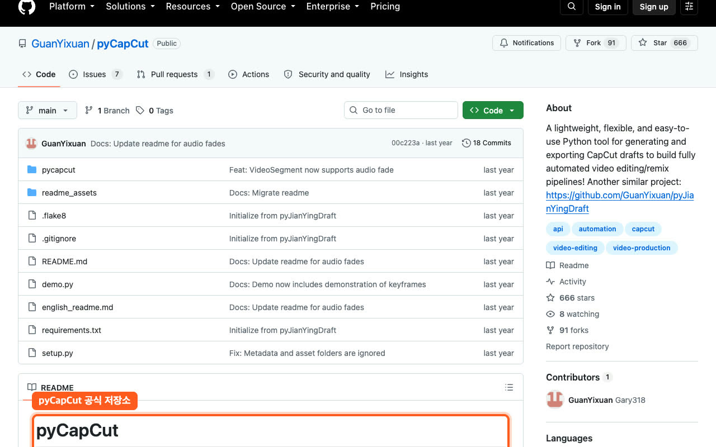The width and height of the screenshot is (716, 447).
Task: Open README outline list icon
Action: pyautogui.click(x=509, y=387)
